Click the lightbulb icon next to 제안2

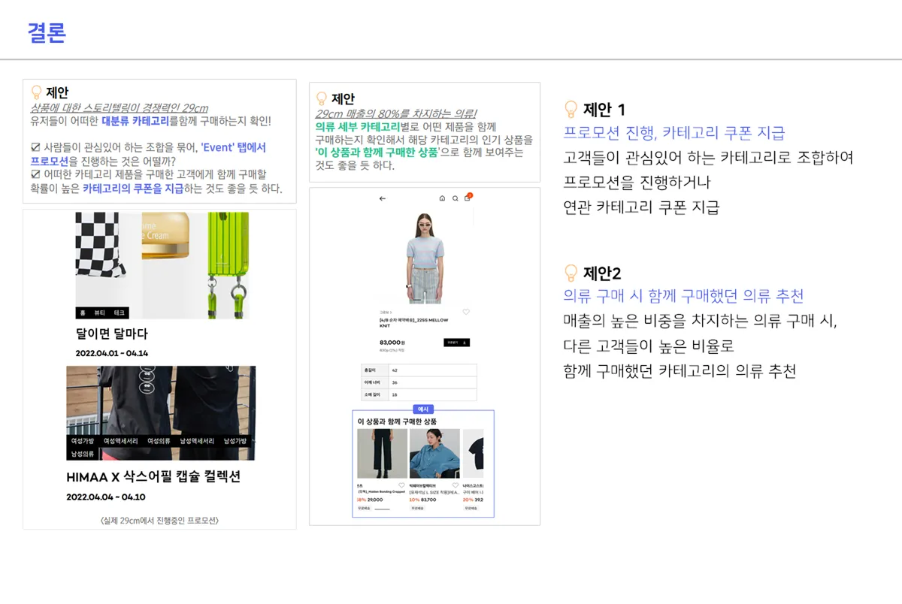coord(571,273)
